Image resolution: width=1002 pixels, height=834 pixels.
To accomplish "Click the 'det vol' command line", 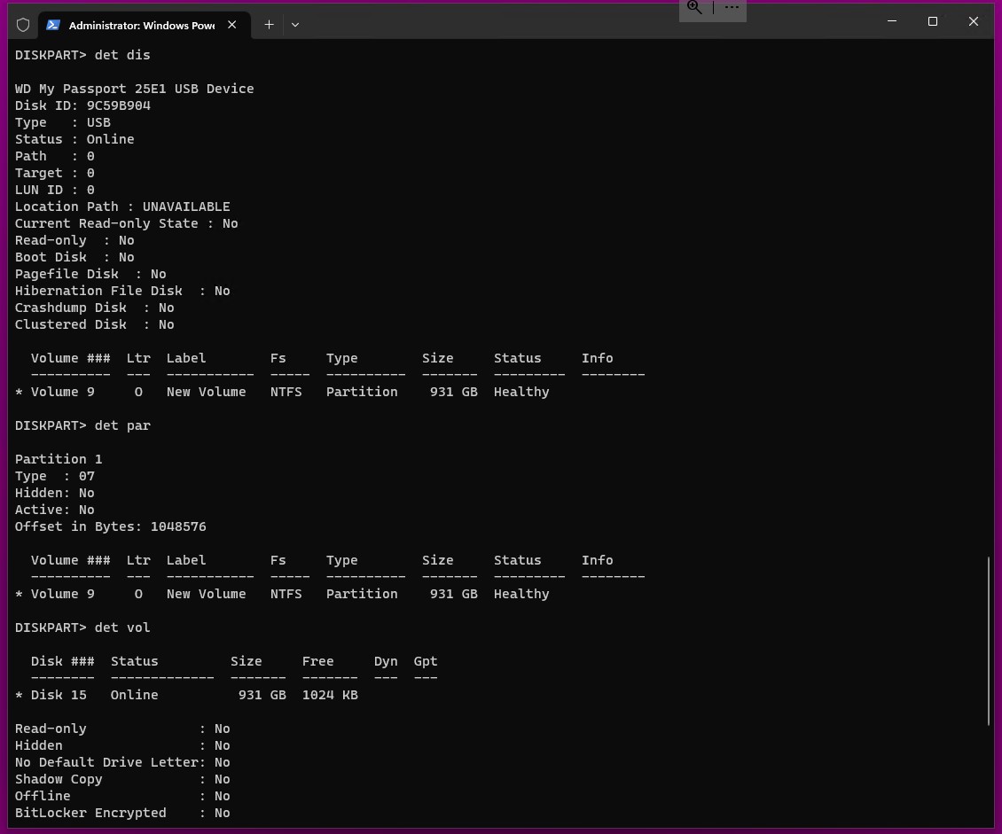I will coord(82,627).
